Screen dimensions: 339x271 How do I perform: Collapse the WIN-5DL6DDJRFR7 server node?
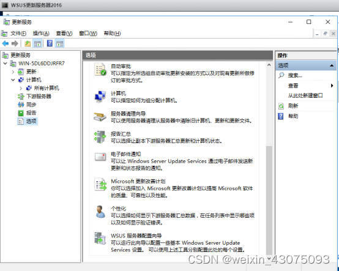[x=6, y=64]
